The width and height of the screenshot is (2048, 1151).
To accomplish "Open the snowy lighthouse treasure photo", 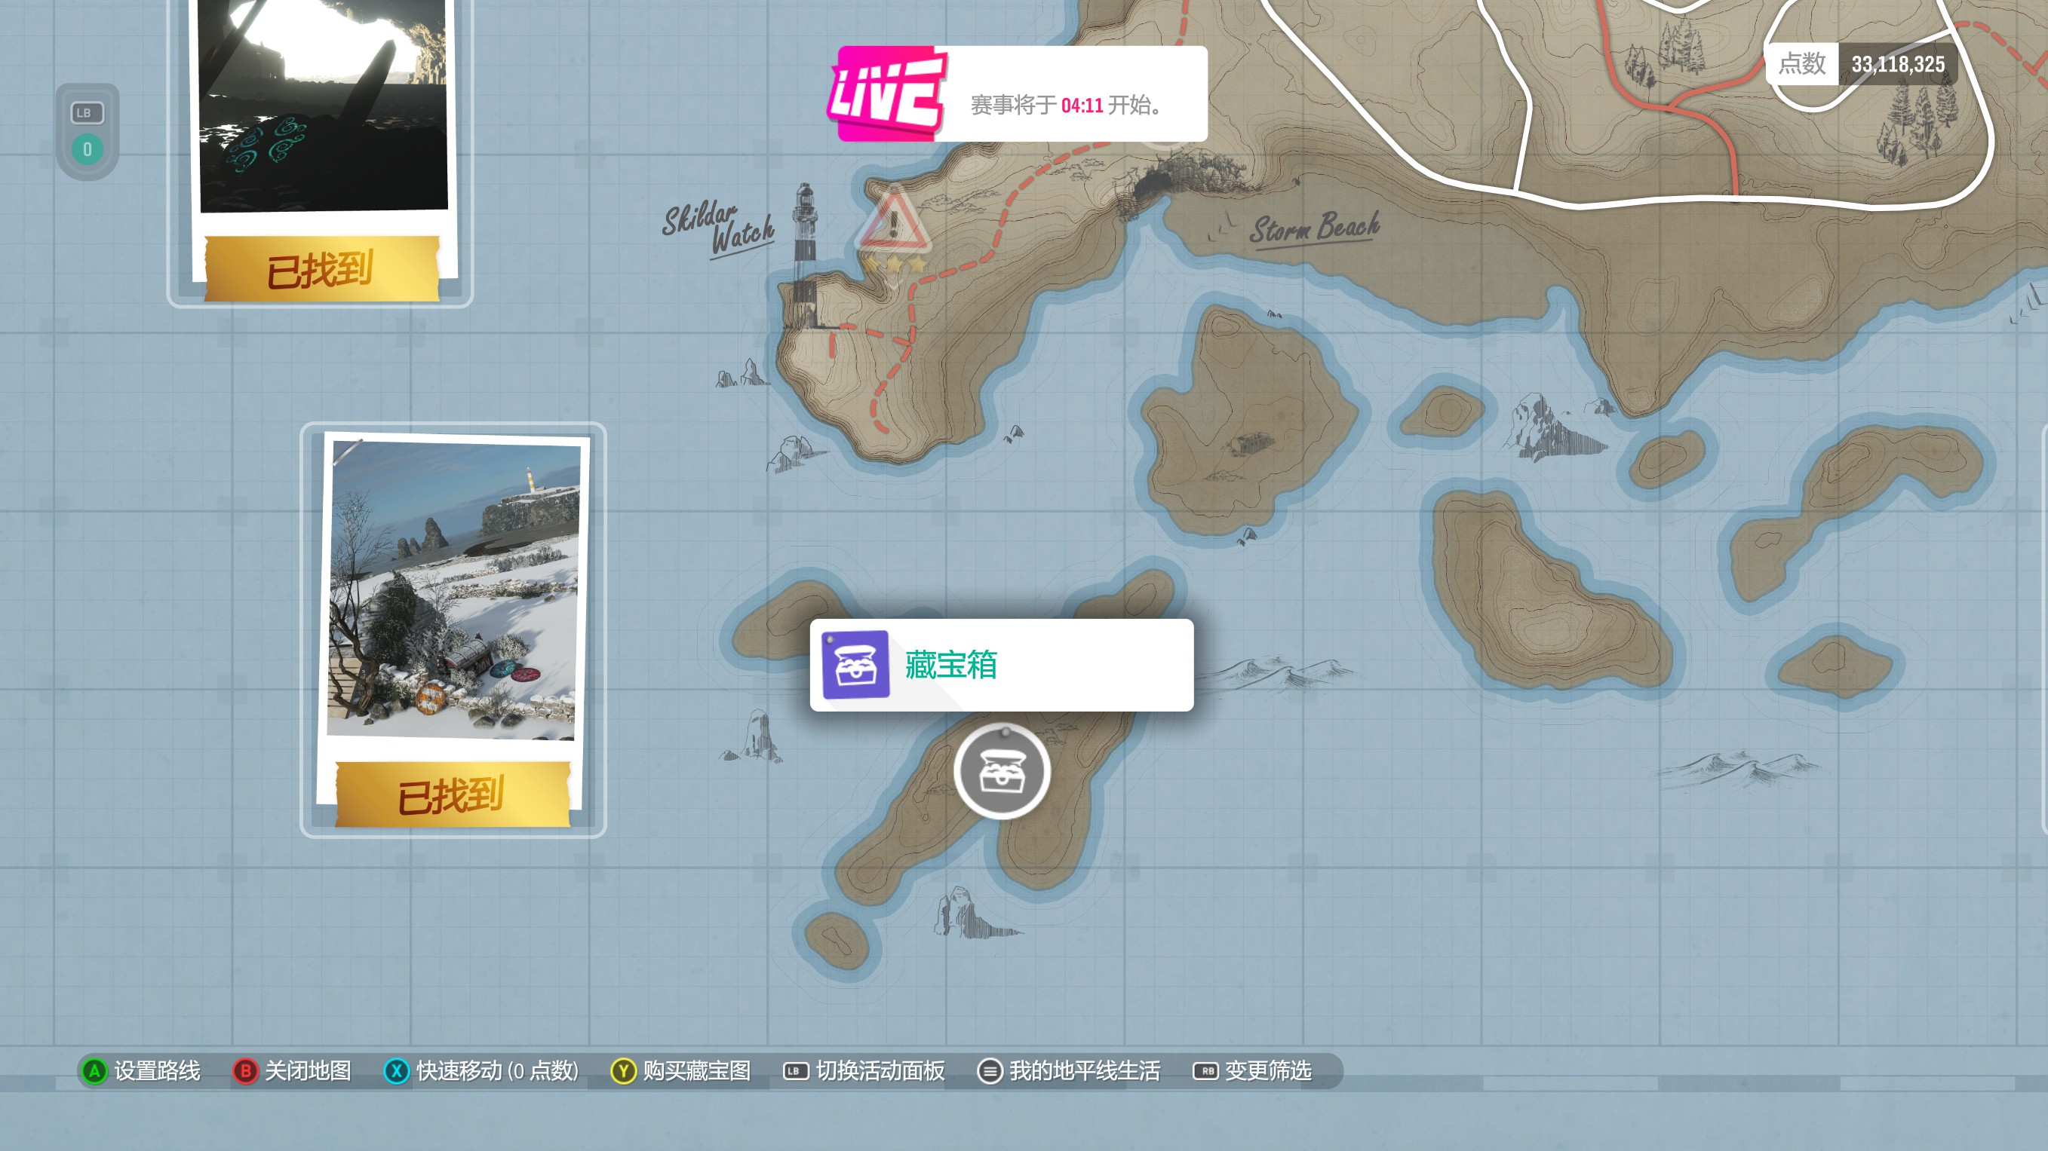I will (453, 589).
